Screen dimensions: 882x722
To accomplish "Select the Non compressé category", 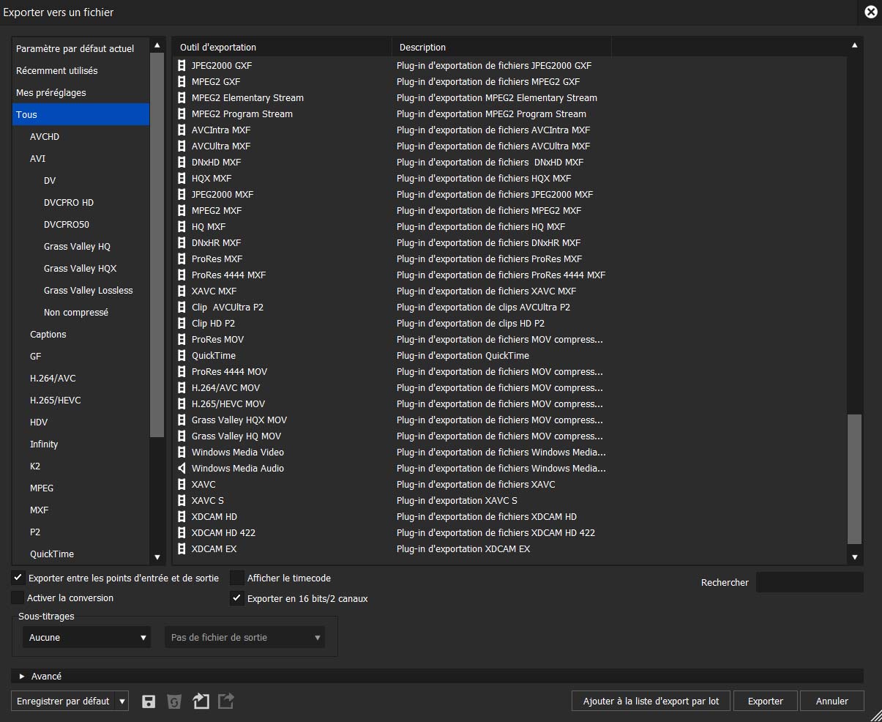I will 81,312.
